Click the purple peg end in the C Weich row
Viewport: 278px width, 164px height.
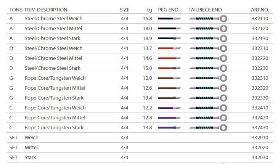(169, 108)
